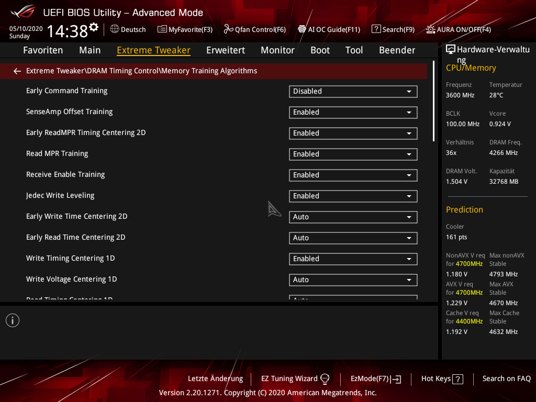The height and width of the screenshot is (402, 536).
Task: Click the Qfan Control fan icon
Action: click(x=228, y=29)
